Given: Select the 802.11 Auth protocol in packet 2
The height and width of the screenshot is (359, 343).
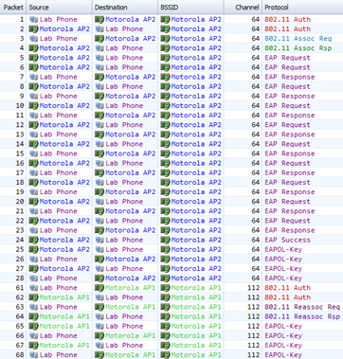Looking at the screenshot, I should click(287, 29).
